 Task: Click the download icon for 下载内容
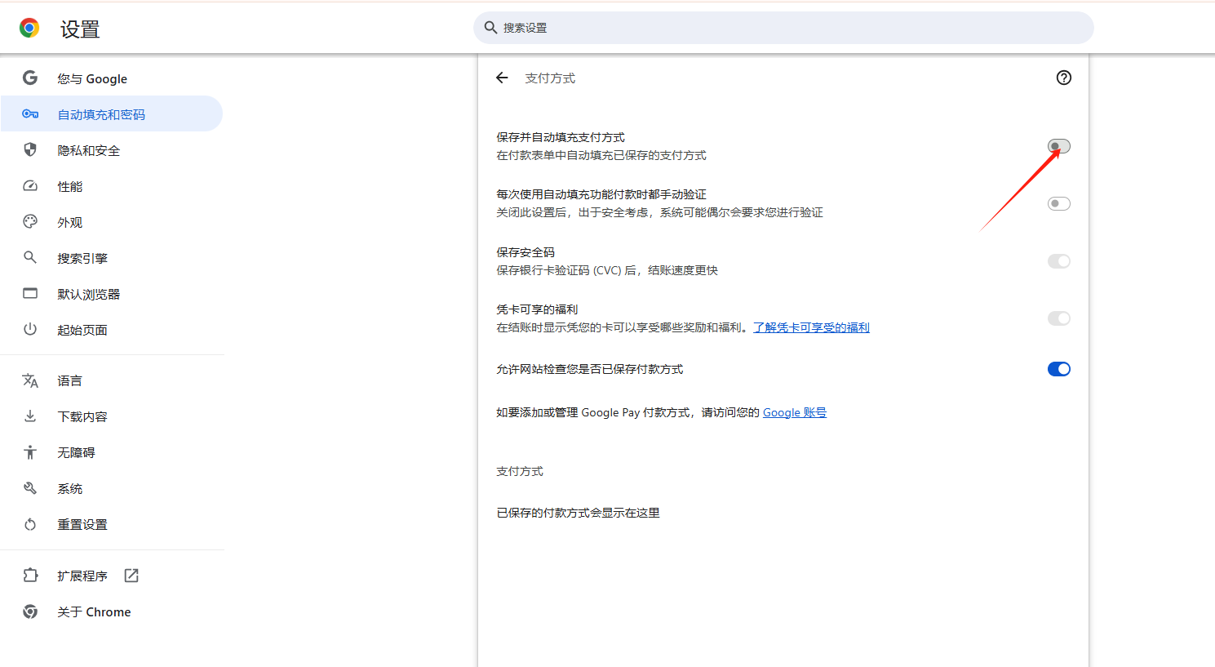pyautogui.click(x=30, y=416)
